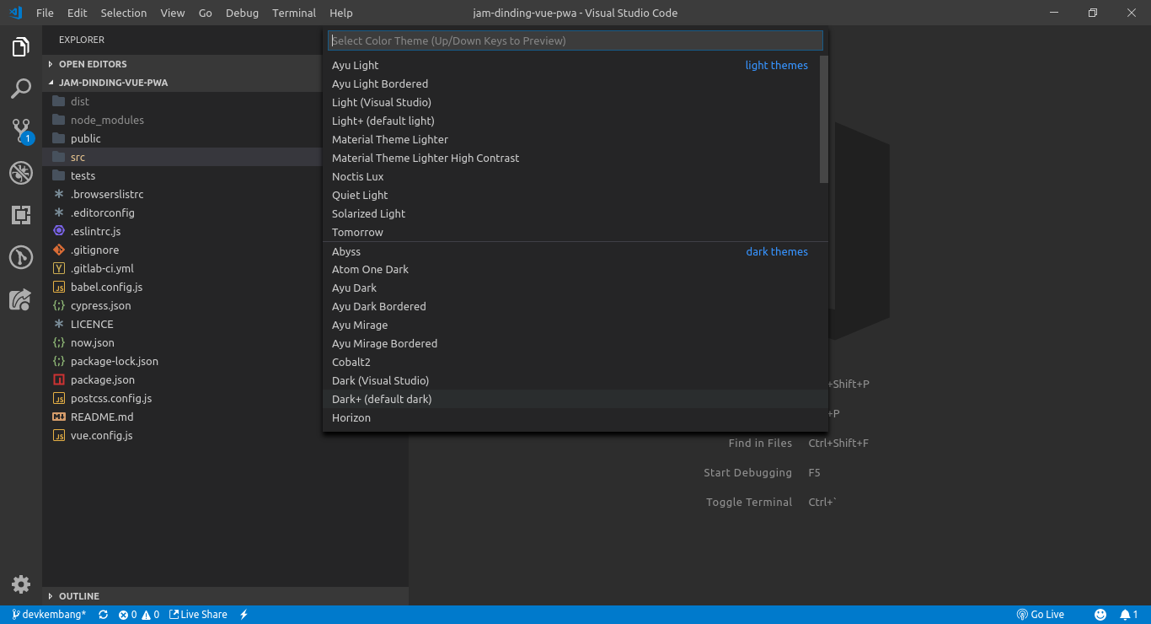Open the Search view in the activity bar
1151x624 pixels.
[x=20, y=89]
